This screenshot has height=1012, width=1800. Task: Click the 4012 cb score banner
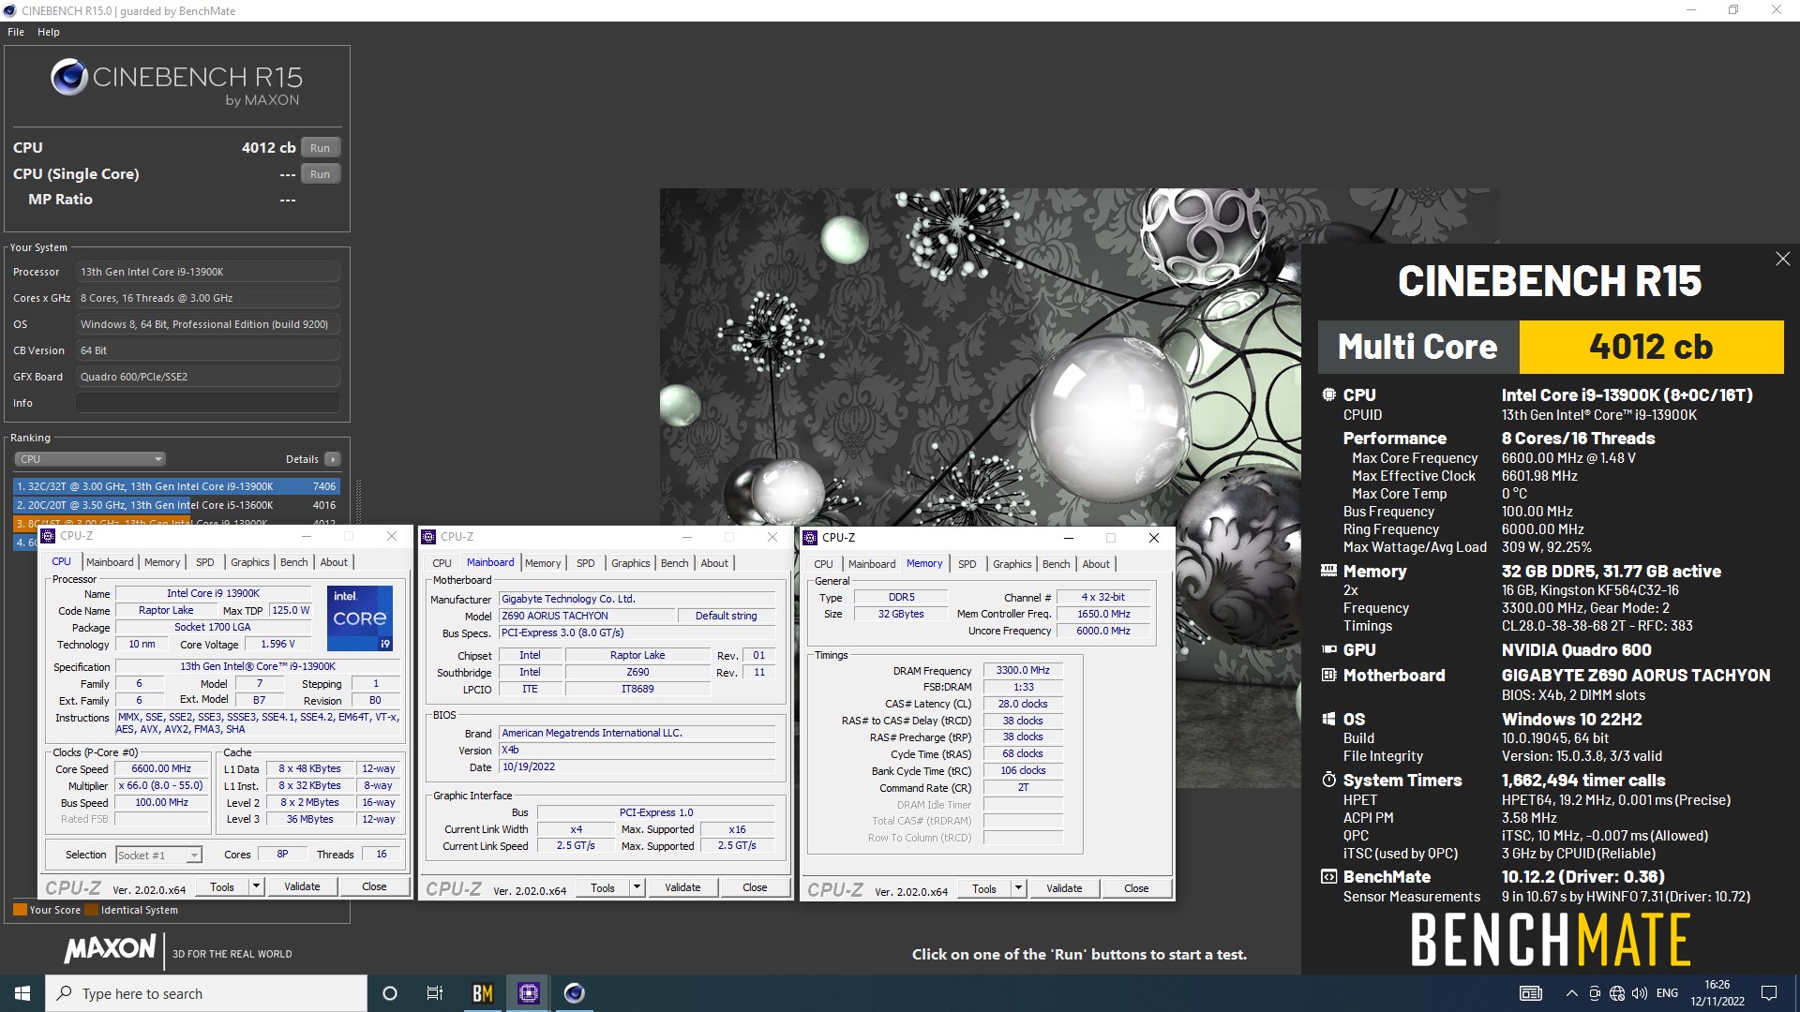pyautogui.click(x=1651, y=347)
